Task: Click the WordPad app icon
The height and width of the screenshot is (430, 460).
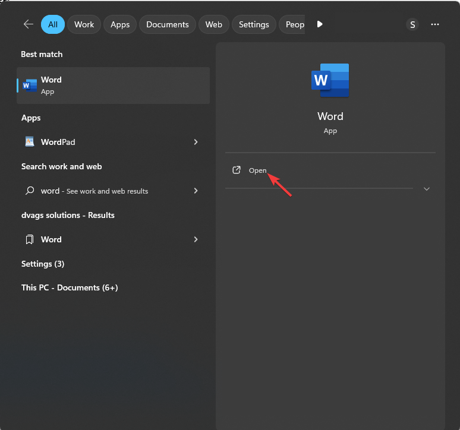Action: tap(30, 142)
